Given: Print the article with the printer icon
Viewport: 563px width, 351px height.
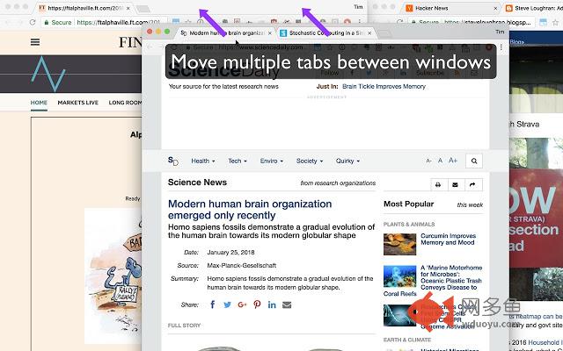Looking at the screenshot, I should 438,185.
